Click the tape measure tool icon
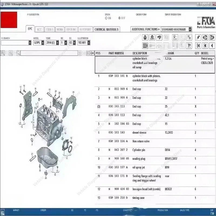Viewport: 216px width, 216px height. [152, 37]
